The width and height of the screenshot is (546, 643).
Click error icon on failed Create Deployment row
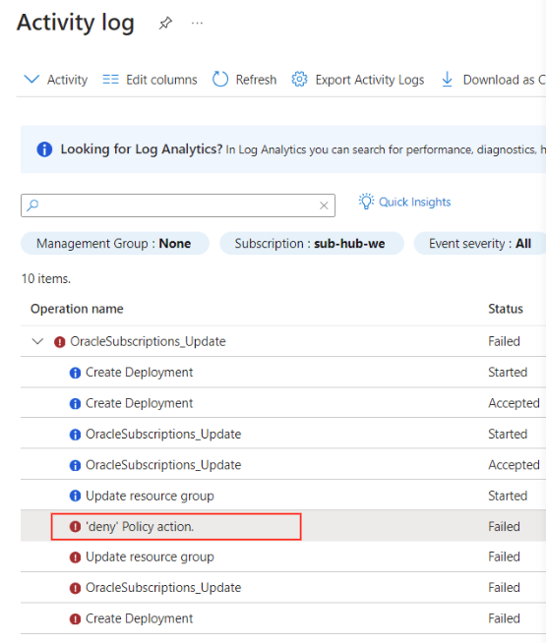(x=75, y=618)
